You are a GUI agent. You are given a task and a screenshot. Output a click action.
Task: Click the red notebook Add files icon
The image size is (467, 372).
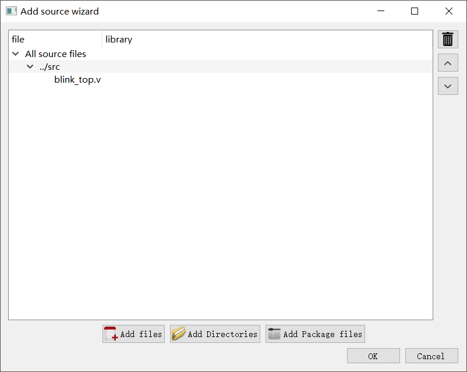click(x=111, y=334)
